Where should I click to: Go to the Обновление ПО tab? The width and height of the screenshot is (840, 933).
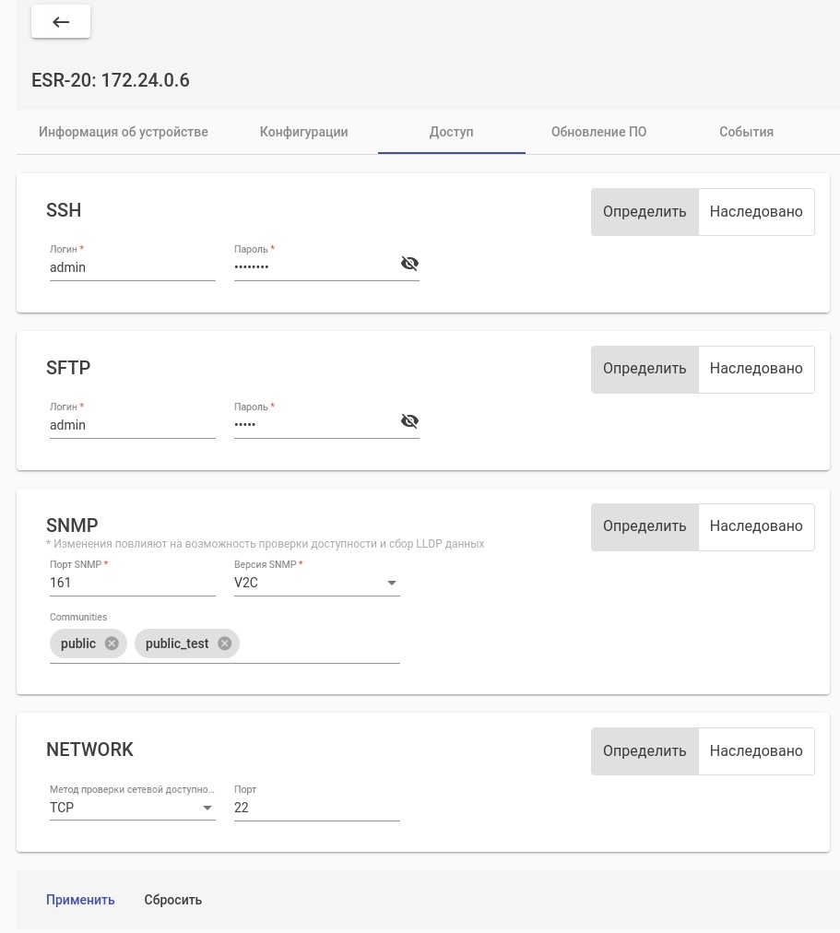coord(598,132)
